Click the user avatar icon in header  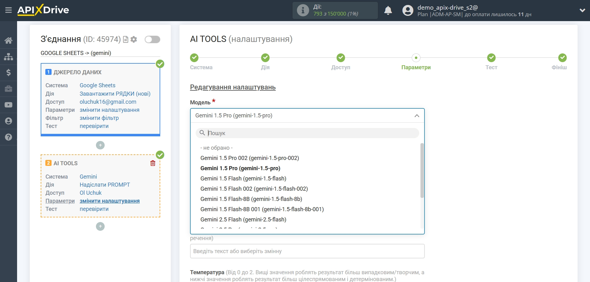click(408, 11)
